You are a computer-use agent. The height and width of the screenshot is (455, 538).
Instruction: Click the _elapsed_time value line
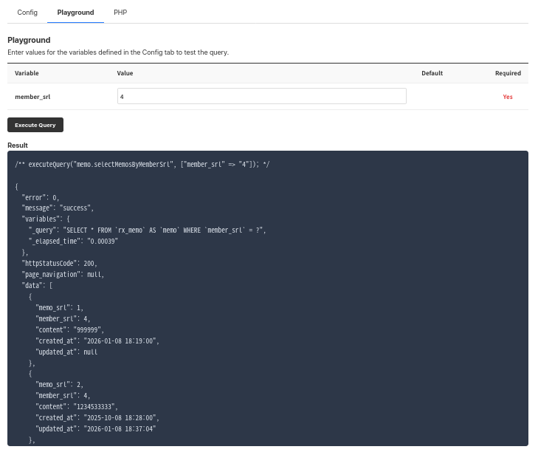[73, 241]
